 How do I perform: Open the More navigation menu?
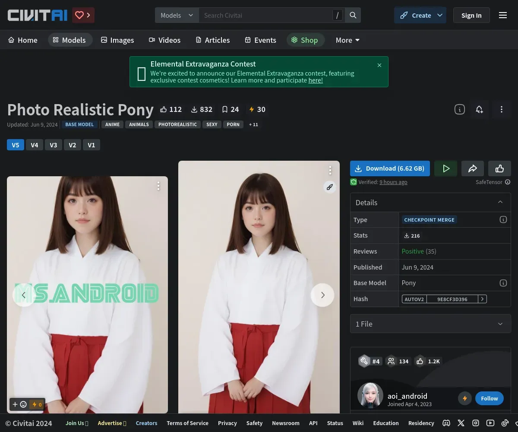pos(347,40)
